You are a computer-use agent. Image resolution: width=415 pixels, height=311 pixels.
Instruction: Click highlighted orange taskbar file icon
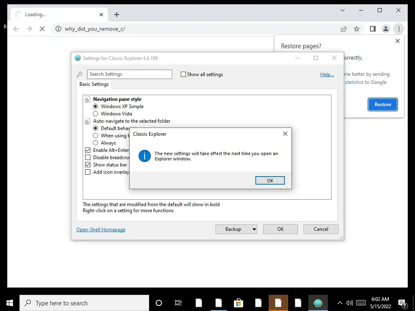[x=278, y=303]
